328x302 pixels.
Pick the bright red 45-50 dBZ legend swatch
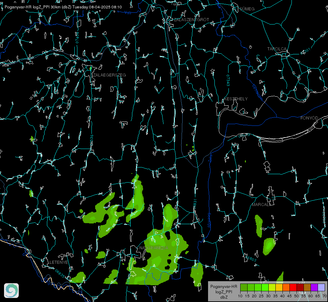[293, 287]
